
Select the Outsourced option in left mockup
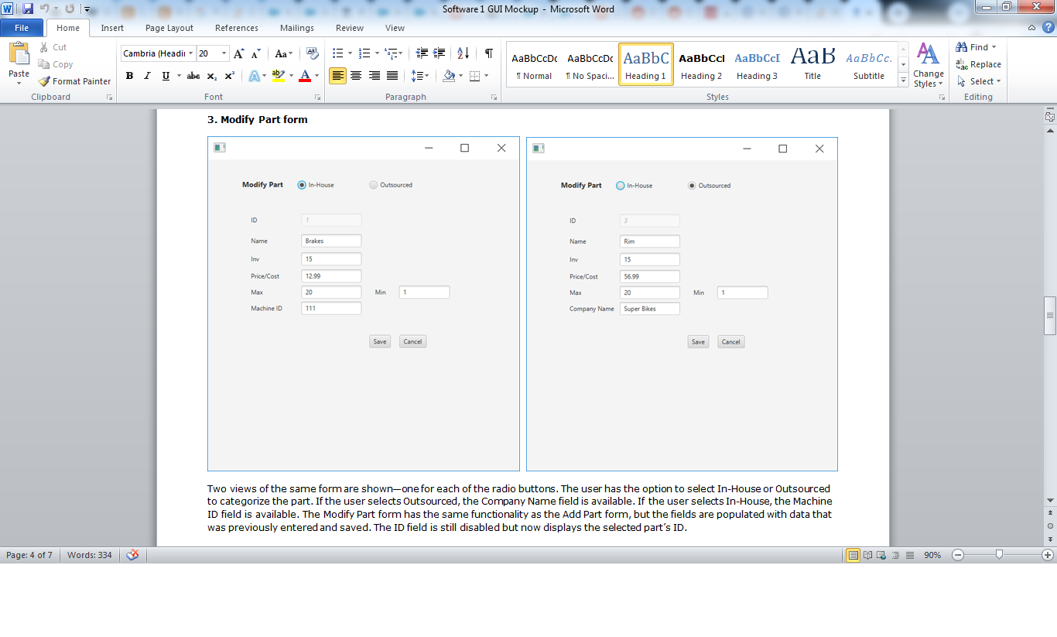click(373, 184)
